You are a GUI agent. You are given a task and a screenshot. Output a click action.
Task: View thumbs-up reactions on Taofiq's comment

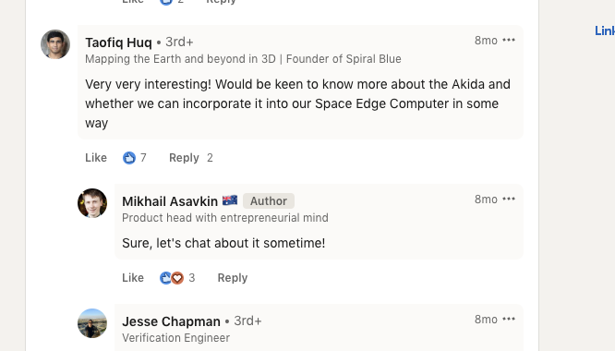[x=129, y=158]
